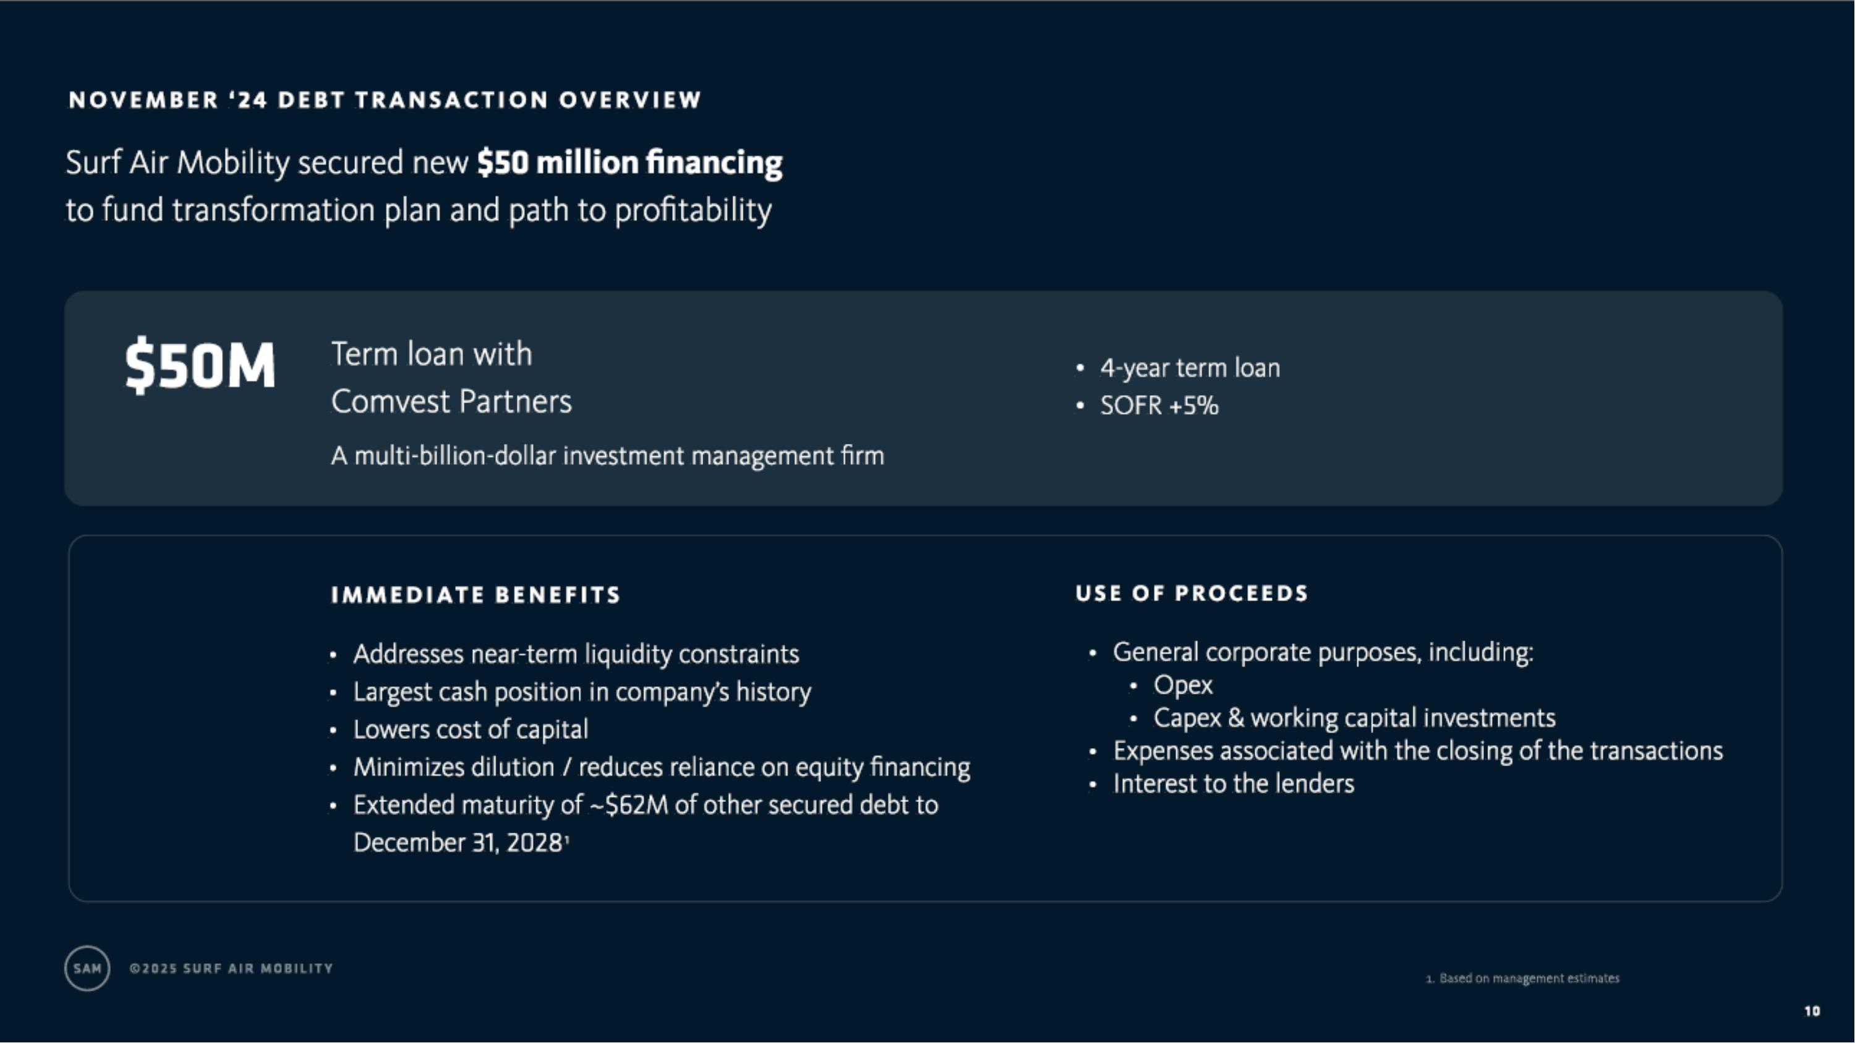This screenshot has height=1043, width=1855.
Task: Click the 'Lowers cost of capital' bullet
Action: 470,729
